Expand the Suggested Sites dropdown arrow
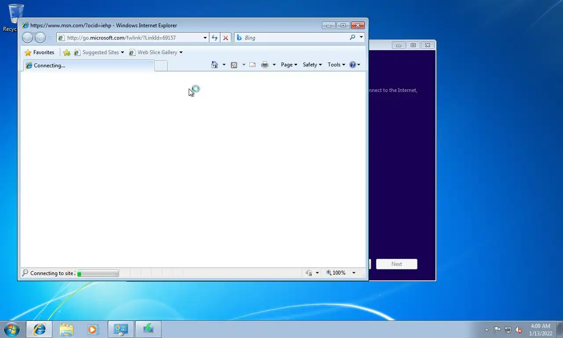This screenshot has height=338, width=563. pyautogui.click(x=122, y=52)
